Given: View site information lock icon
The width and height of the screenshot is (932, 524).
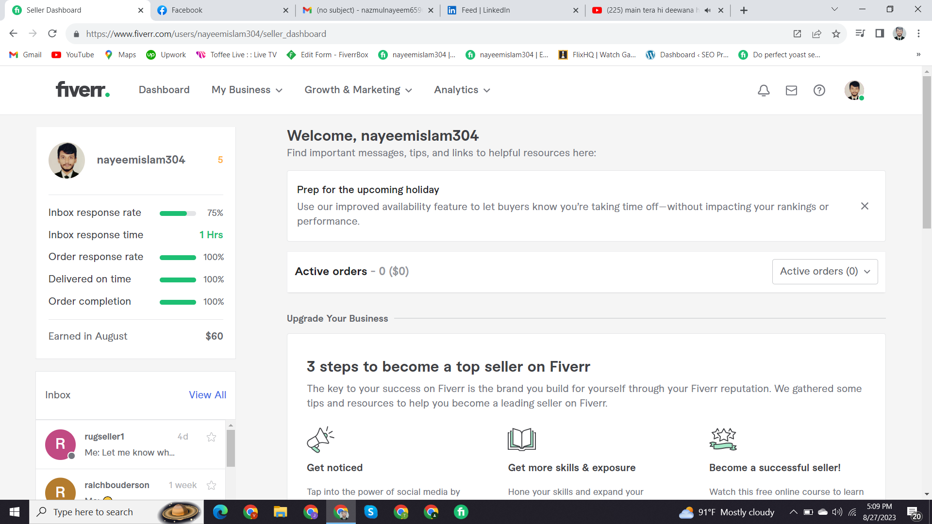Looking at the screenshot, I should tap(76, 34).
